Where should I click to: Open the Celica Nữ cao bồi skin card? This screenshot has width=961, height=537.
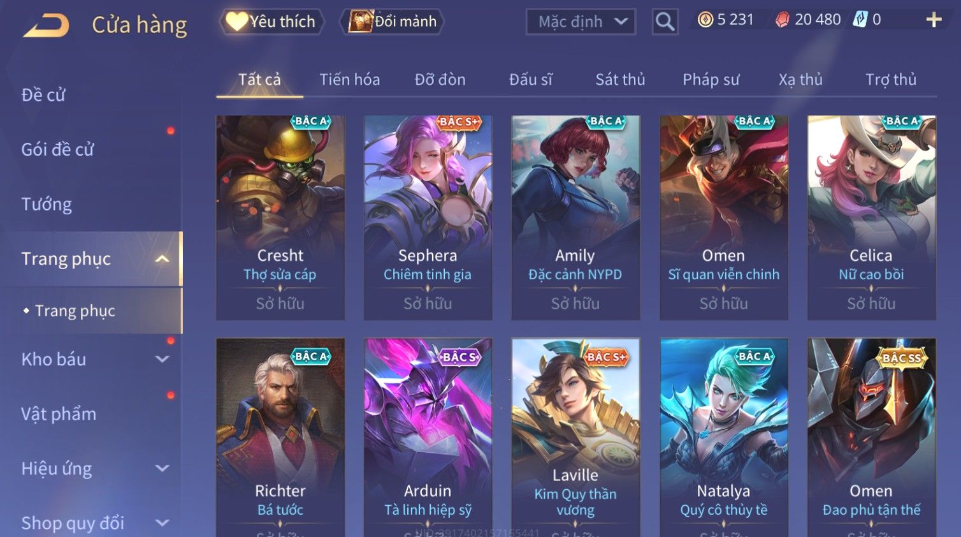[x=871, y=217]
